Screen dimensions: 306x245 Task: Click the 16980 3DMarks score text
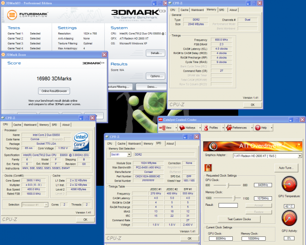(54, 78)
